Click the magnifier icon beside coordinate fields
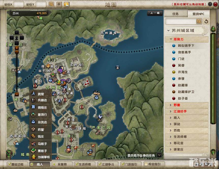Image resolution: width=219 pixels, height=169 pixels. coord(51,4)
